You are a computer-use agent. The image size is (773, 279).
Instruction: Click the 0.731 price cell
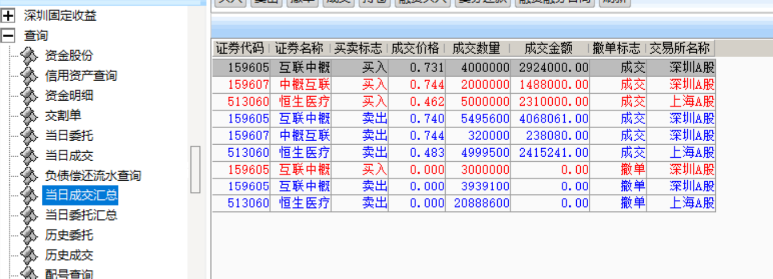417,67
